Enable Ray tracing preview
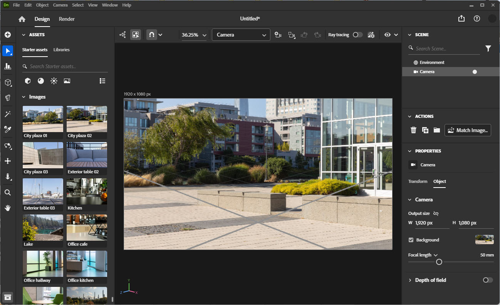Viewport: 500px width, 305px height. (x=357, y=34)
